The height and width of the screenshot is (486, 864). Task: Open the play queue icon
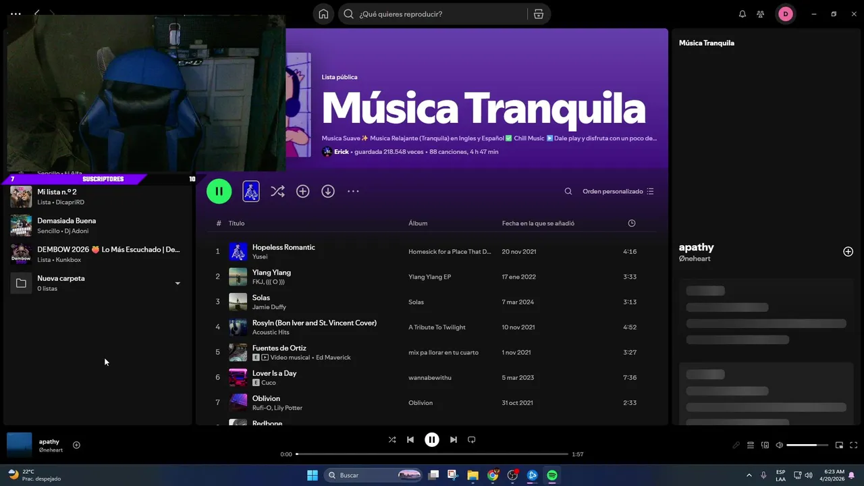pos(751,446)
